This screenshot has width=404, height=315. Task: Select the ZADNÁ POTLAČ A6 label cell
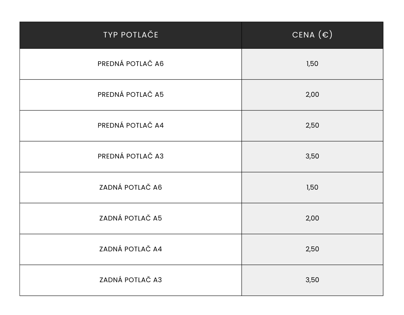pos(131,188)
